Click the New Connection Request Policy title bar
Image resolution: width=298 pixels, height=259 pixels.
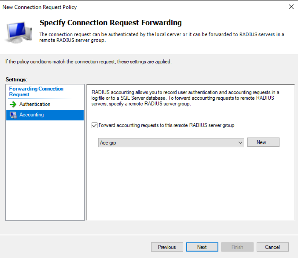(103, 7)
